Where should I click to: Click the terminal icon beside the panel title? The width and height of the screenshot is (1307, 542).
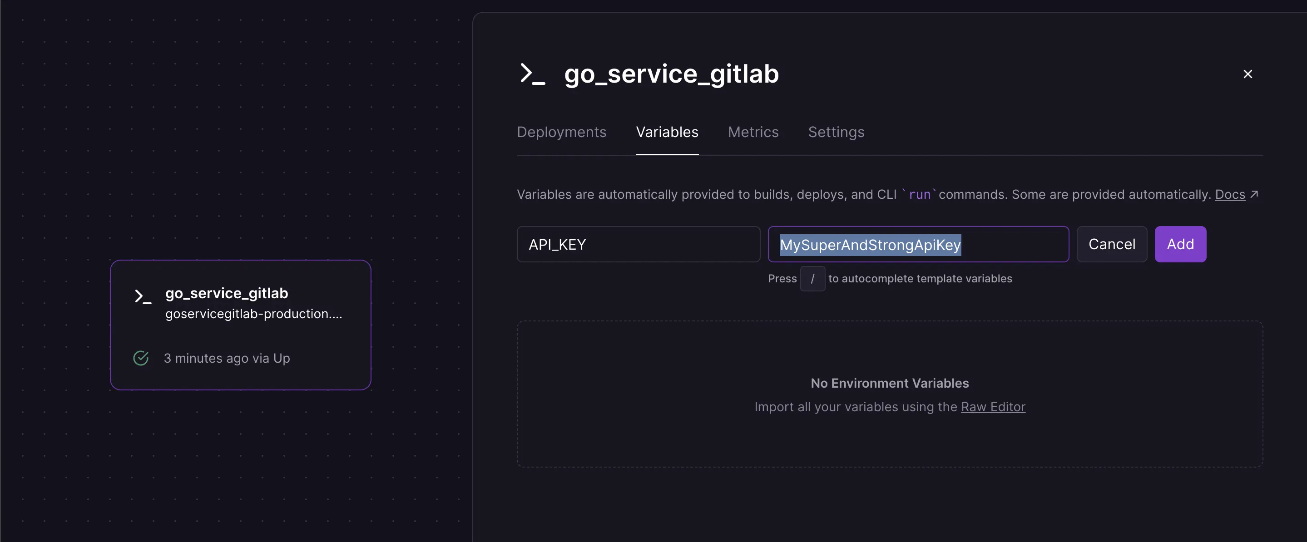532,74
